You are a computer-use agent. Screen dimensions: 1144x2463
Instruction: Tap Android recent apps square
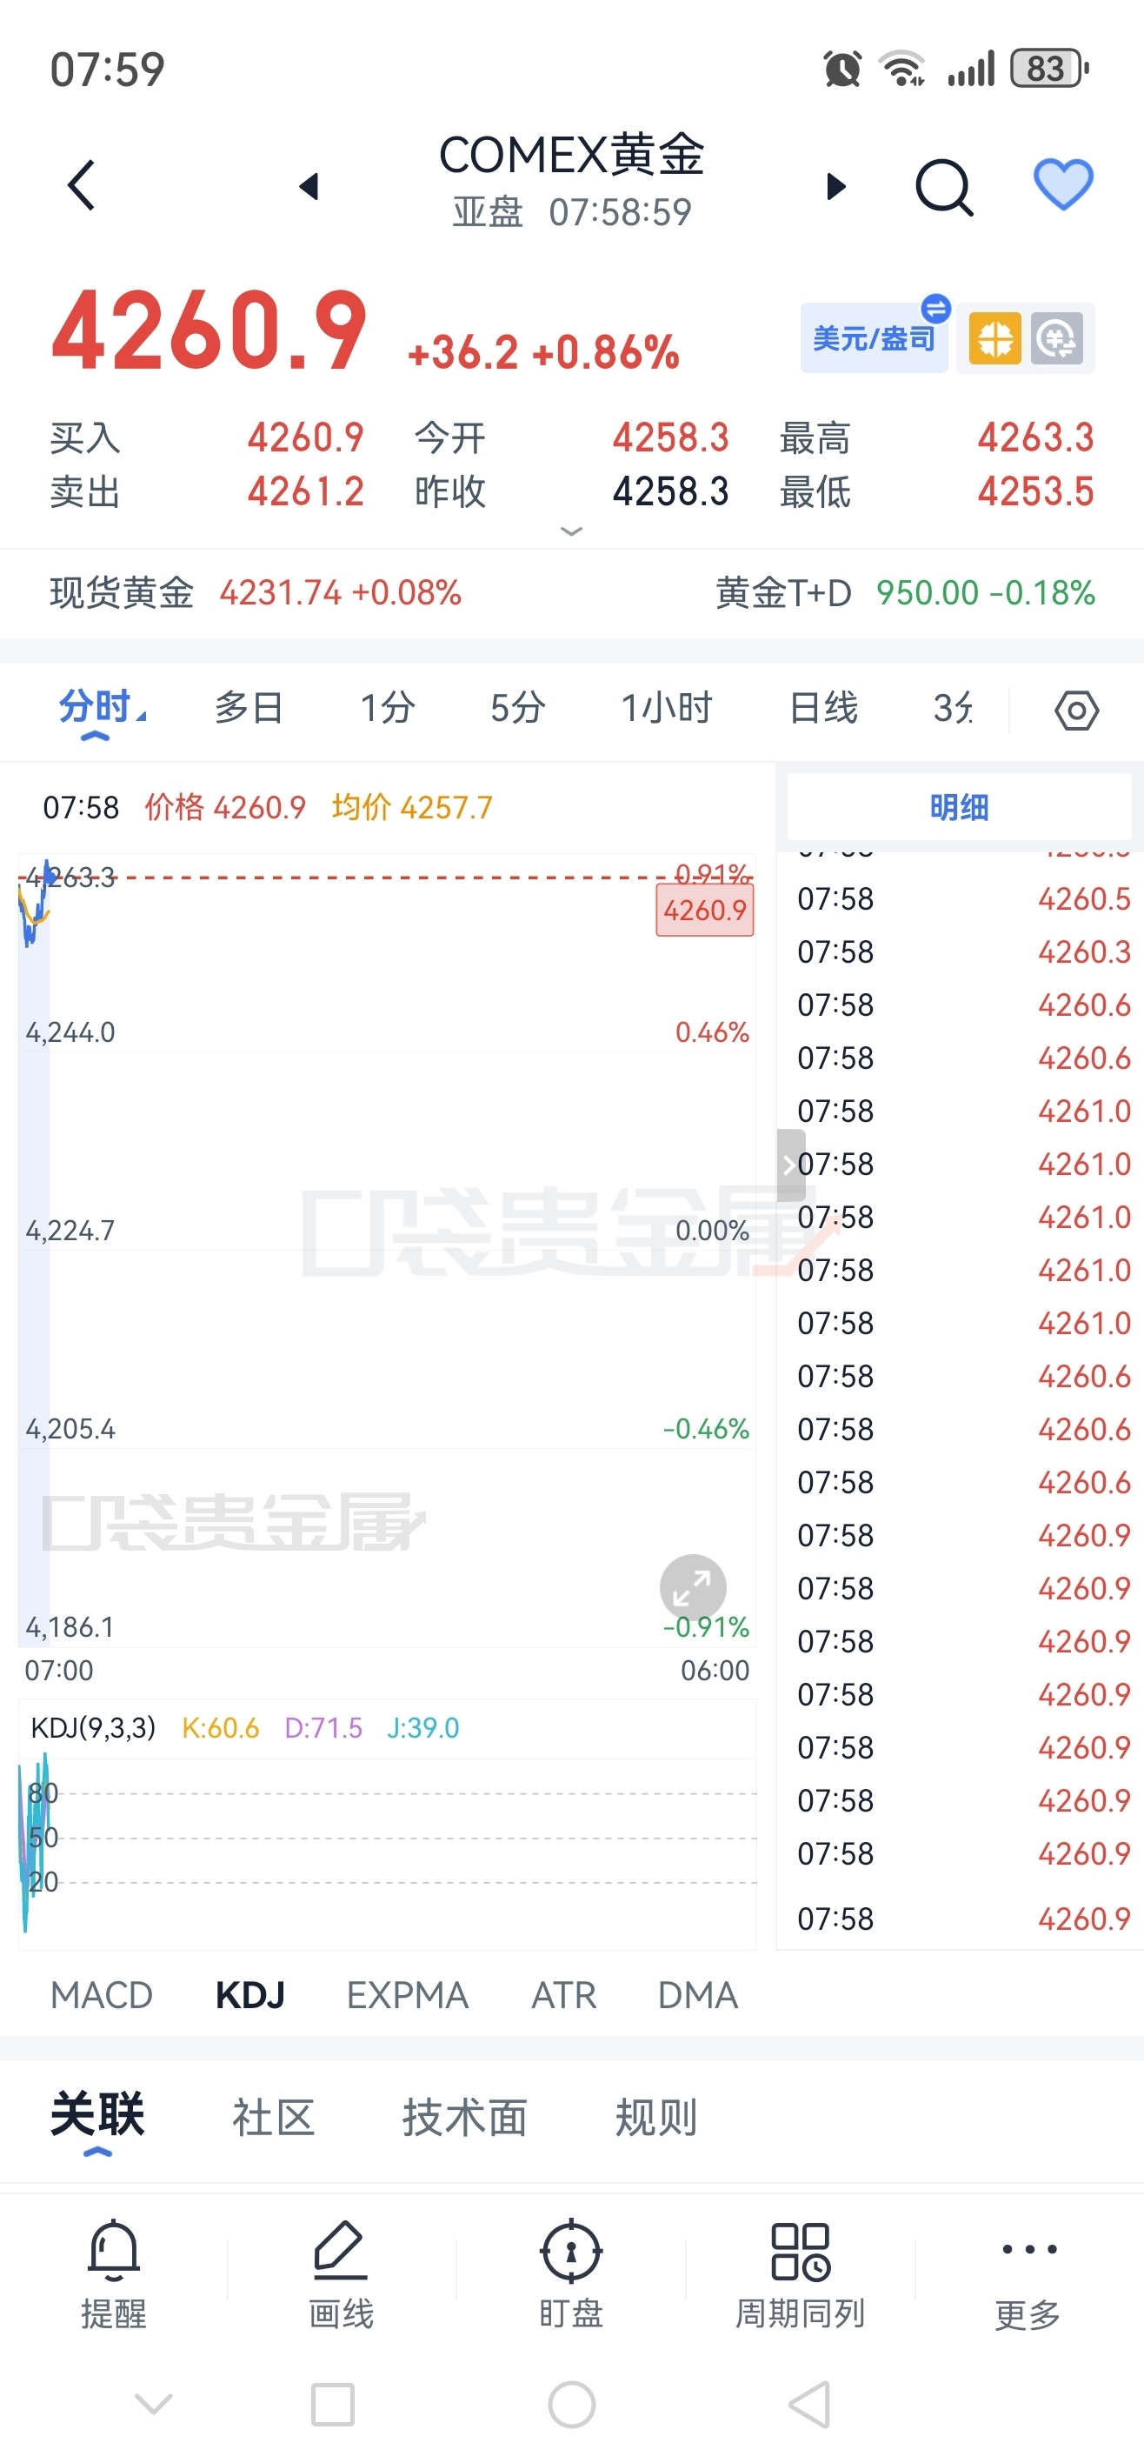pyautogui.click(x=333, y=2404)
